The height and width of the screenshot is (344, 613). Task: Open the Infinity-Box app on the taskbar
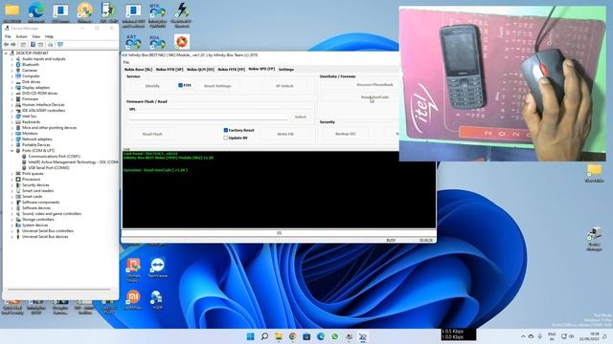(363, 336)
